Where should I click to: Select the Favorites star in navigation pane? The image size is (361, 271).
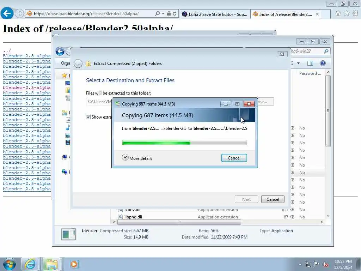64,76
